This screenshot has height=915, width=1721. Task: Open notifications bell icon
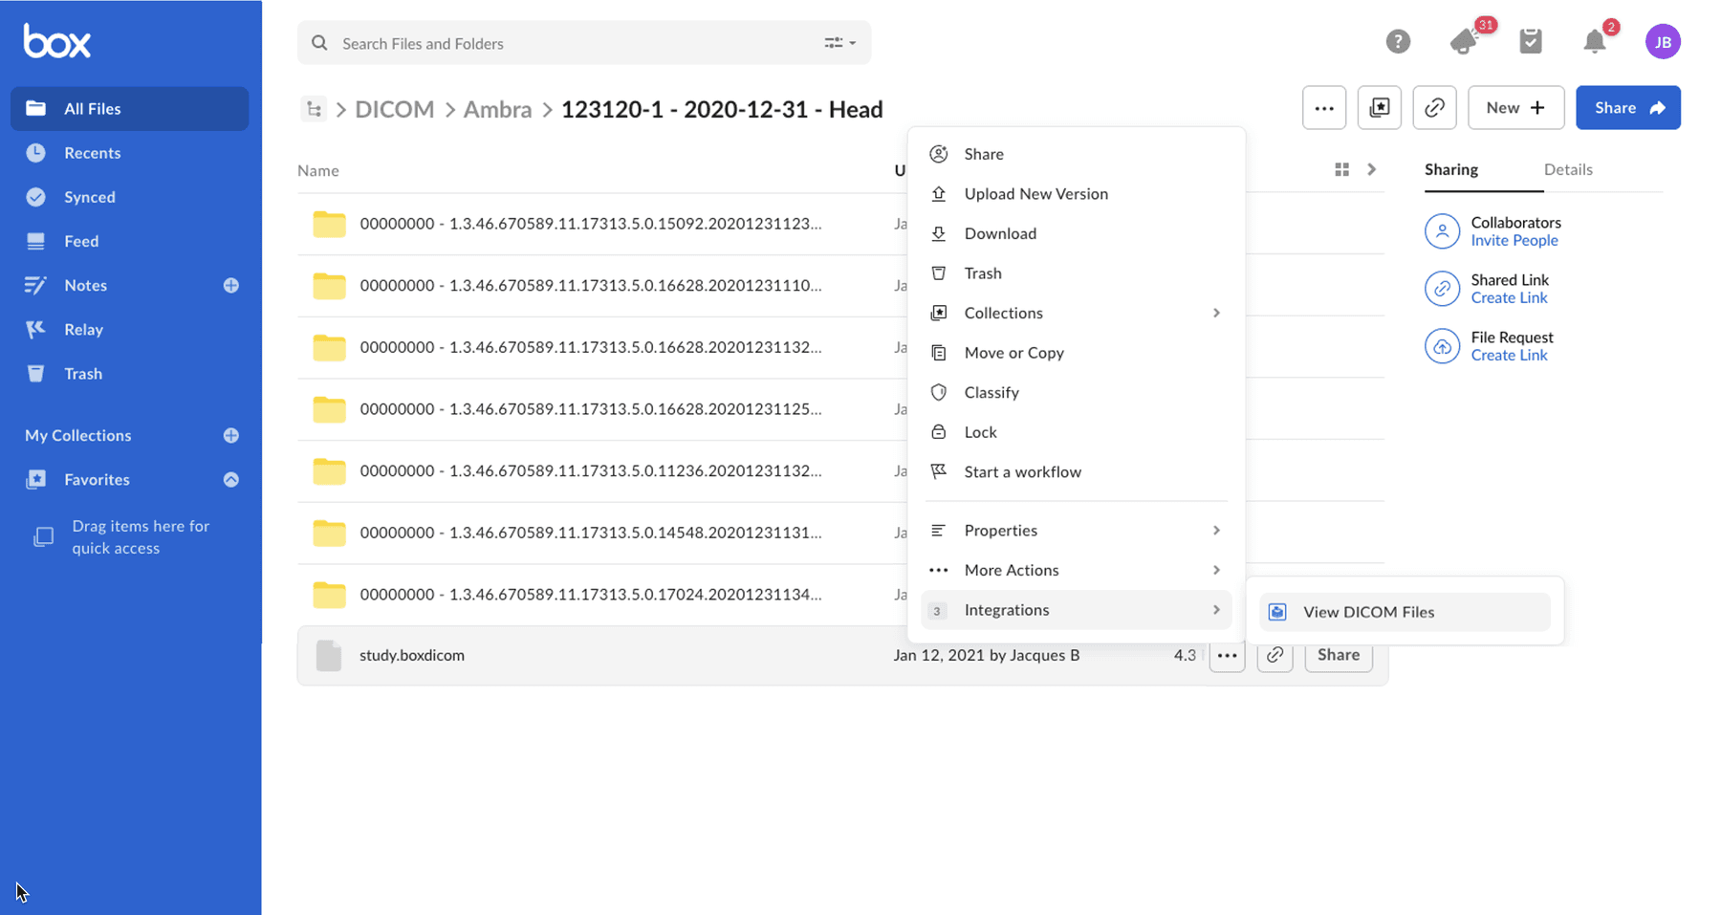pos(1595,41)
